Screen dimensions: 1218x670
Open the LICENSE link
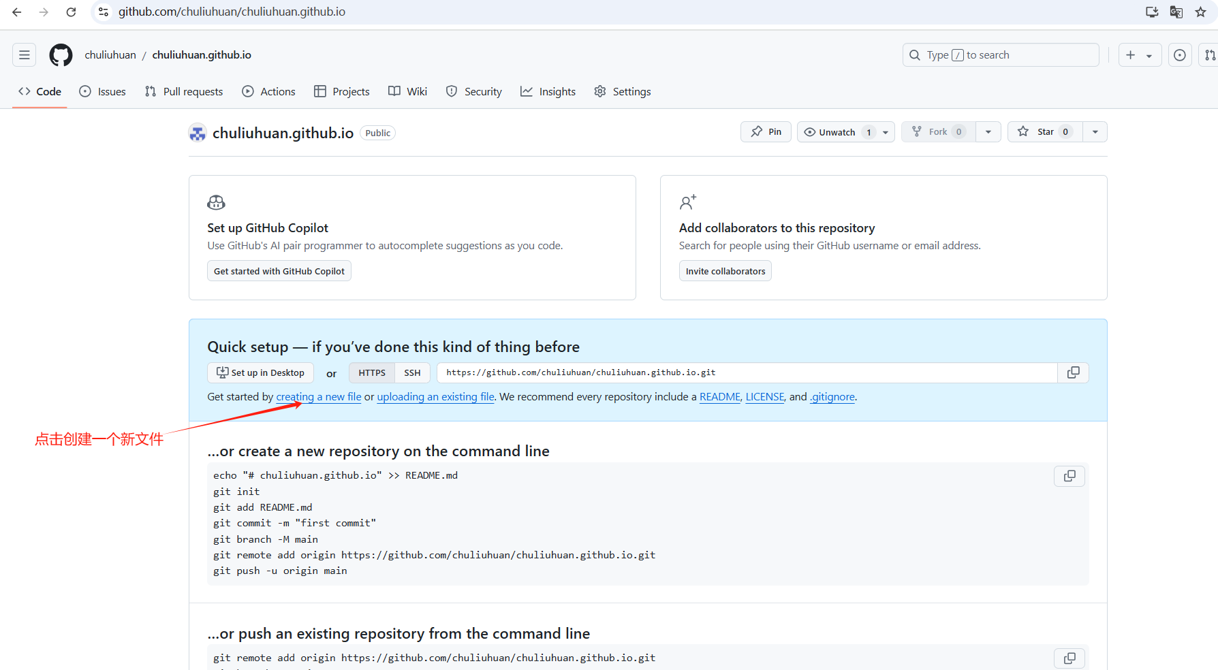(x=765, y=397)
